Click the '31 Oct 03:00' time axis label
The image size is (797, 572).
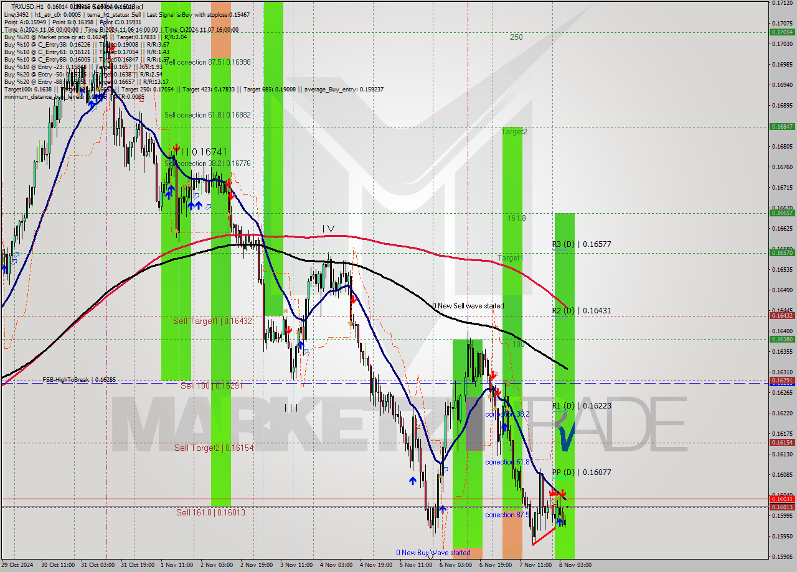point(98,565)
